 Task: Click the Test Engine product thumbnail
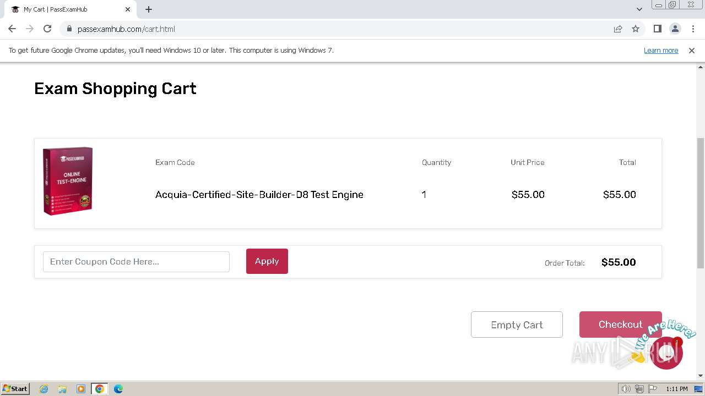68,181
